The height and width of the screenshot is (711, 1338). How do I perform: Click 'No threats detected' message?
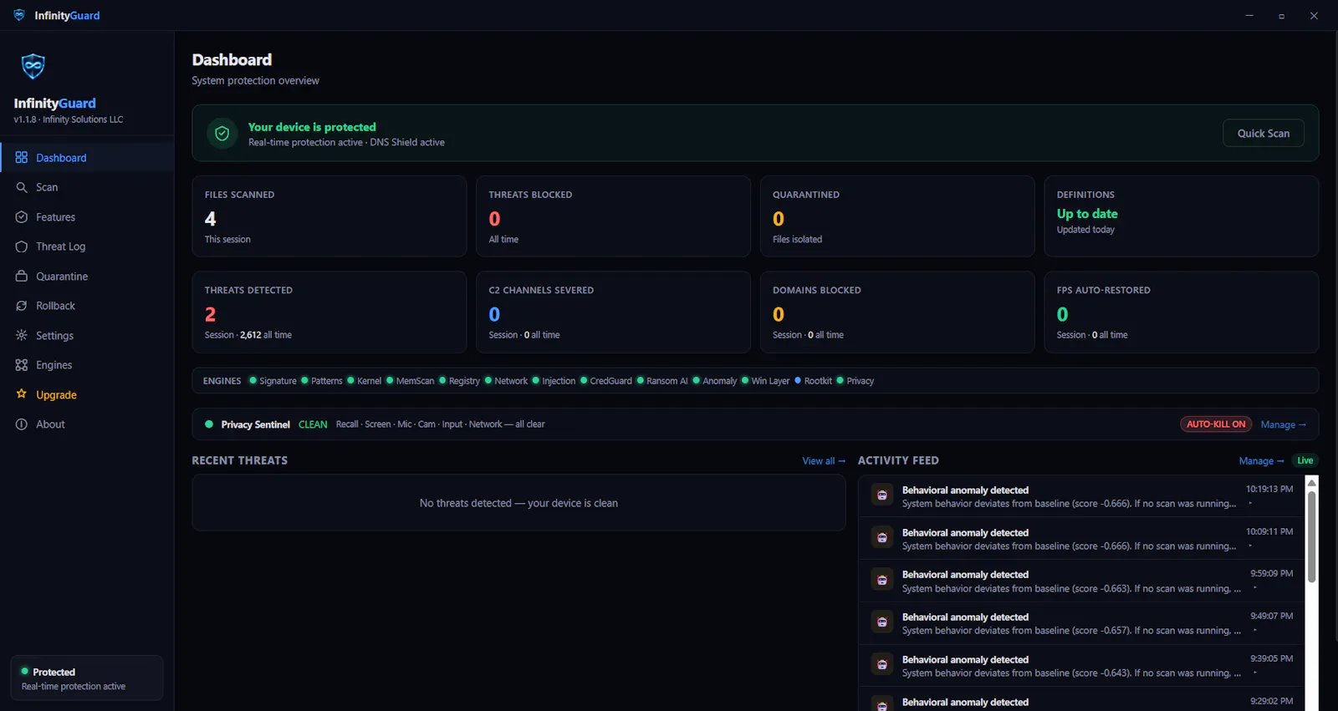518,503
